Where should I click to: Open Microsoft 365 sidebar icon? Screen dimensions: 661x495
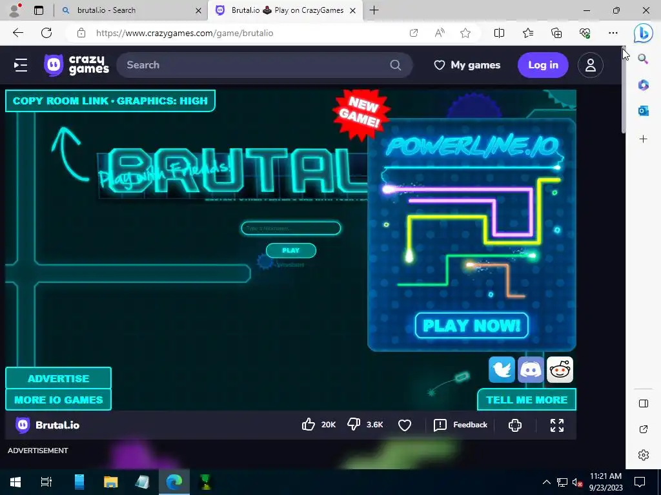tap(643, 85)
